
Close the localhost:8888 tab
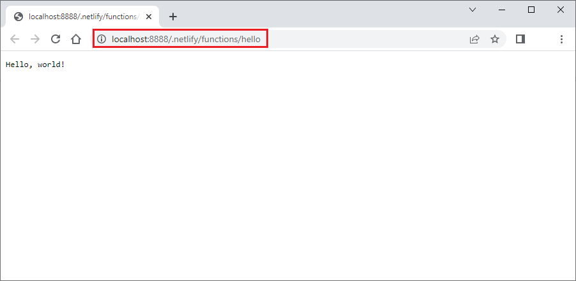coord(149,17)
